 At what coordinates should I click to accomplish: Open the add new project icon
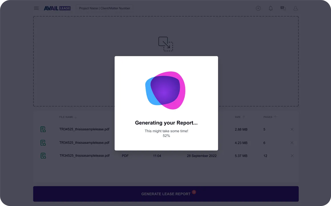click(x=258, y=8)
